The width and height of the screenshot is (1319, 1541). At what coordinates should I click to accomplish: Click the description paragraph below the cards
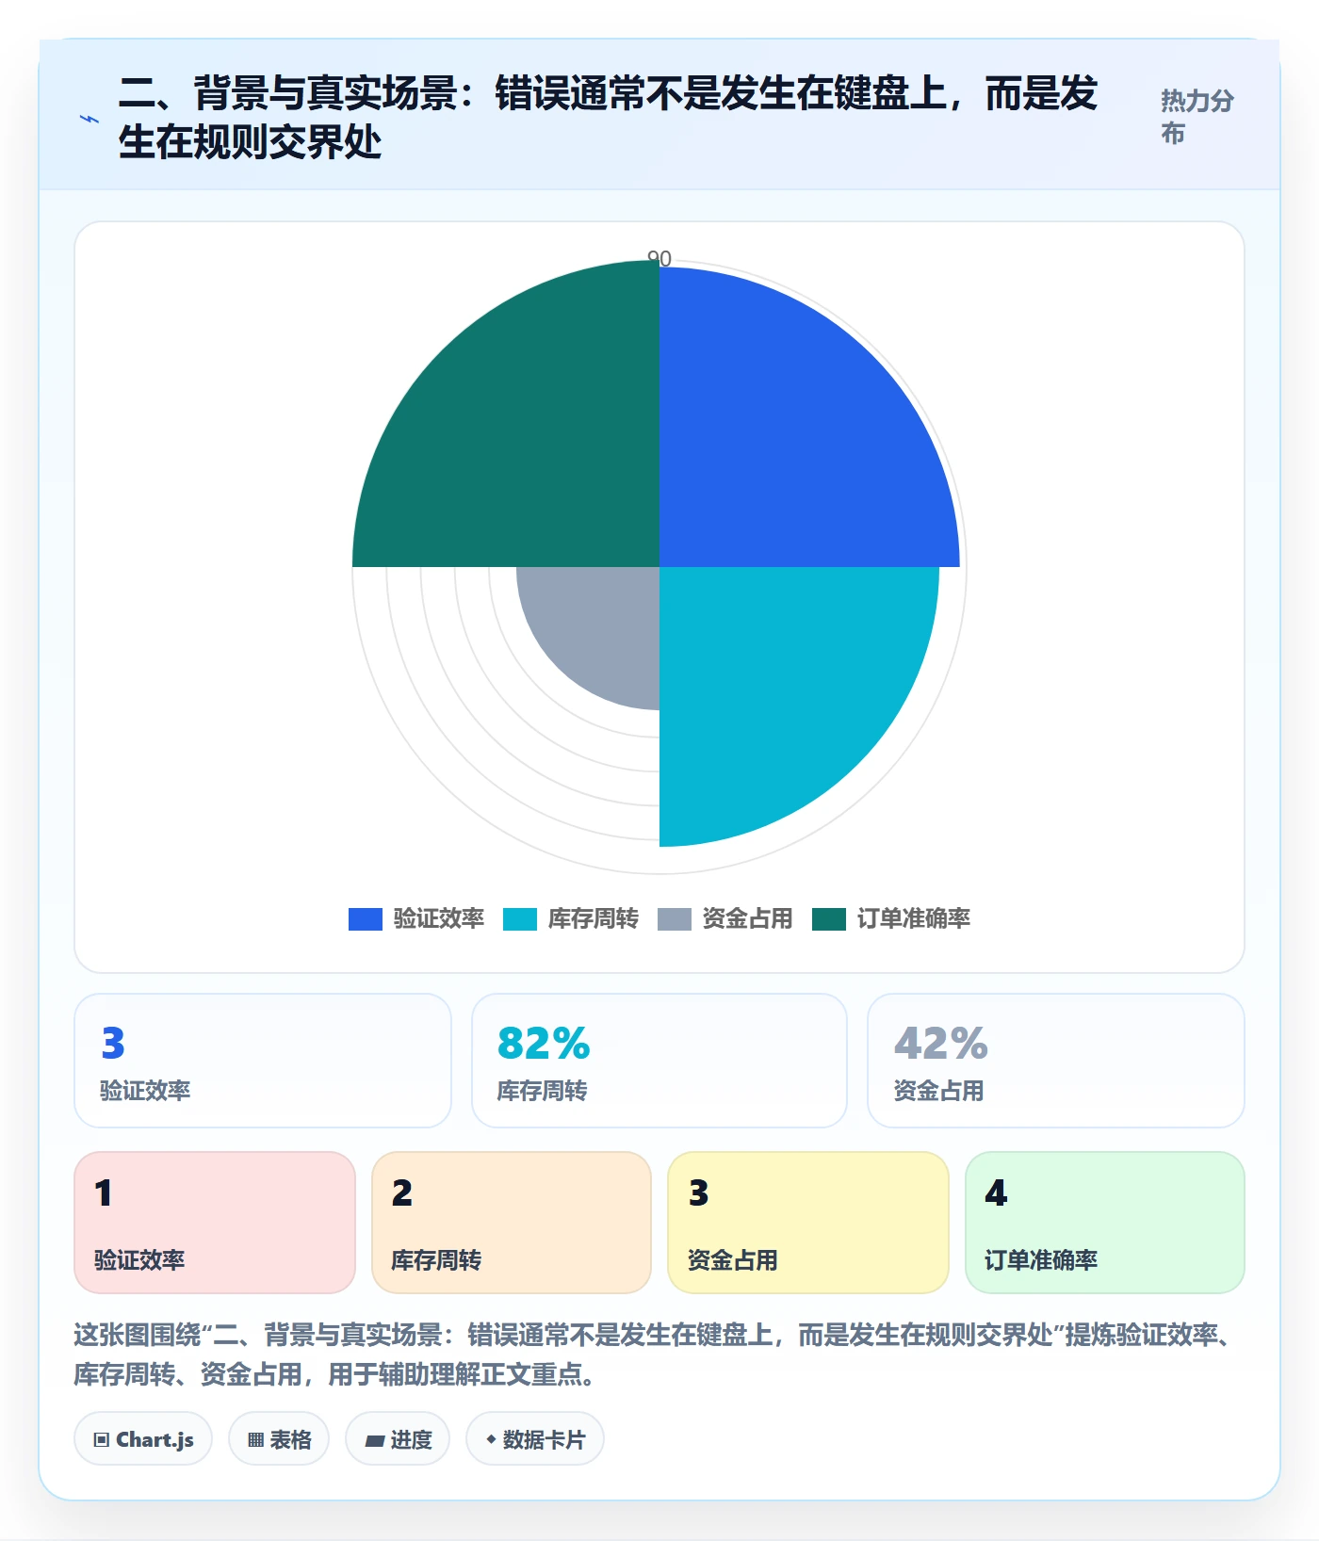[x=656, y=1354]
